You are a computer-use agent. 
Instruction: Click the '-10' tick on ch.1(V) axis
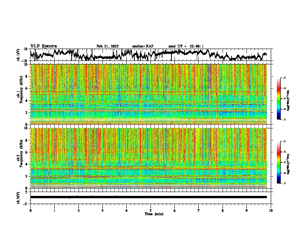pos(25,61)
